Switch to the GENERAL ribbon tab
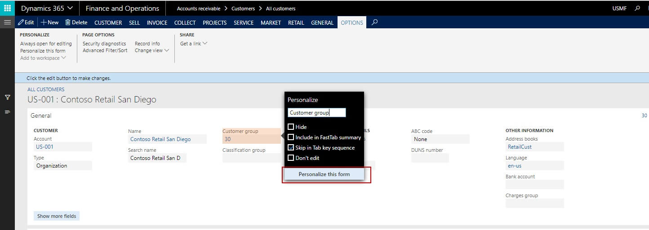Image resolution: width=649 pixels, height=230 pixels. point(322,22)
